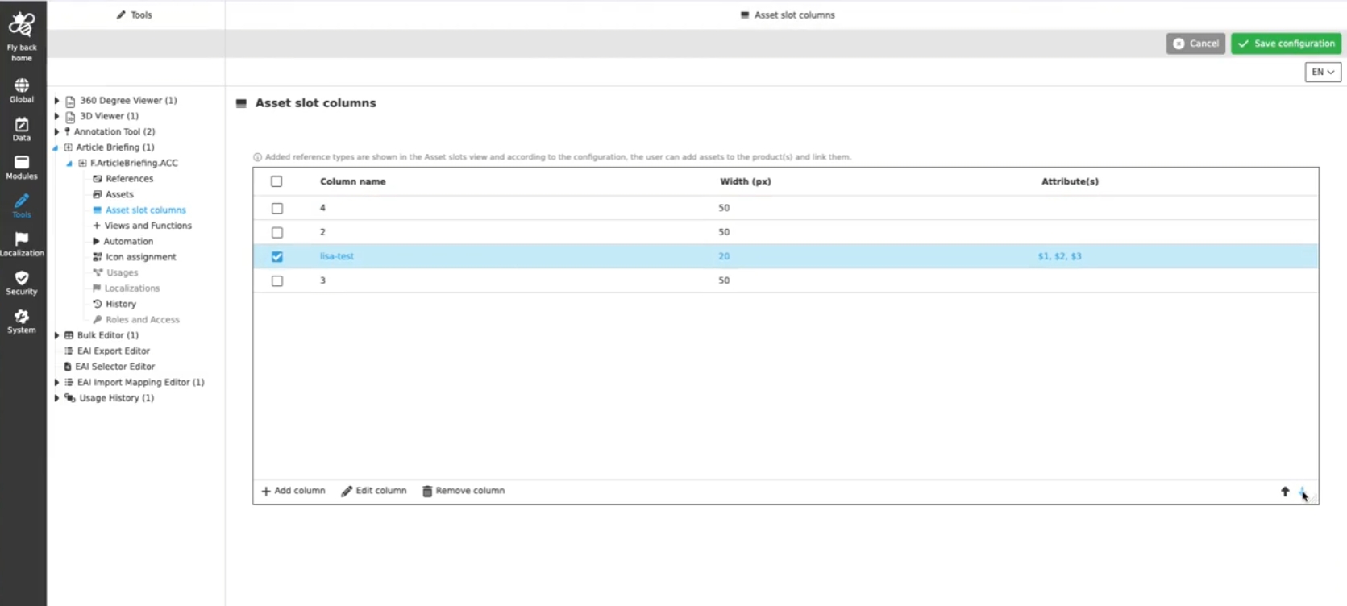The image size is (1347, 606).
Task: Open the Modules section in sidebar
Action: tap(22, 168)
